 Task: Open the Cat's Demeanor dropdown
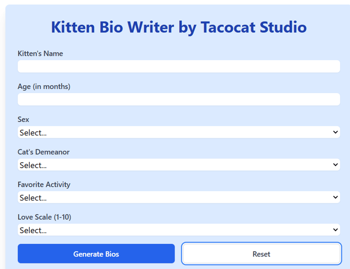pyautogui.click(x=179, y=165)
